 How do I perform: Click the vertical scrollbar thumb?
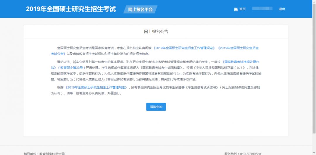[314, 68]
